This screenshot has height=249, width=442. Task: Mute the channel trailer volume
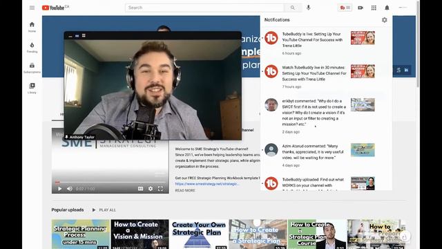click(x=70, y=189)
